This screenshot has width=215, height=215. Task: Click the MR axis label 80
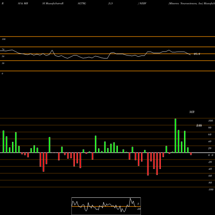210,128
